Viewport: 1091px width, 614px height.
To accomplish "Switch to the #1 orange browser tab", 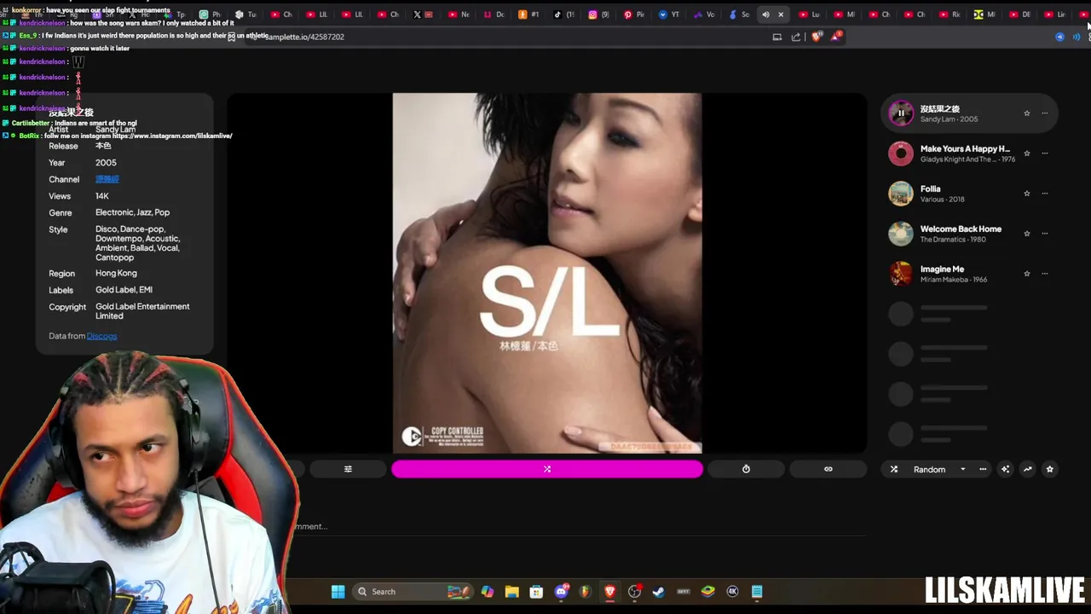I will coord(528,14).
